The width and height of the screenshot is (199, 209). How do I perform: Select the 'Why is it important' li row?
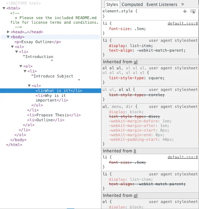(x=52, y=98)
